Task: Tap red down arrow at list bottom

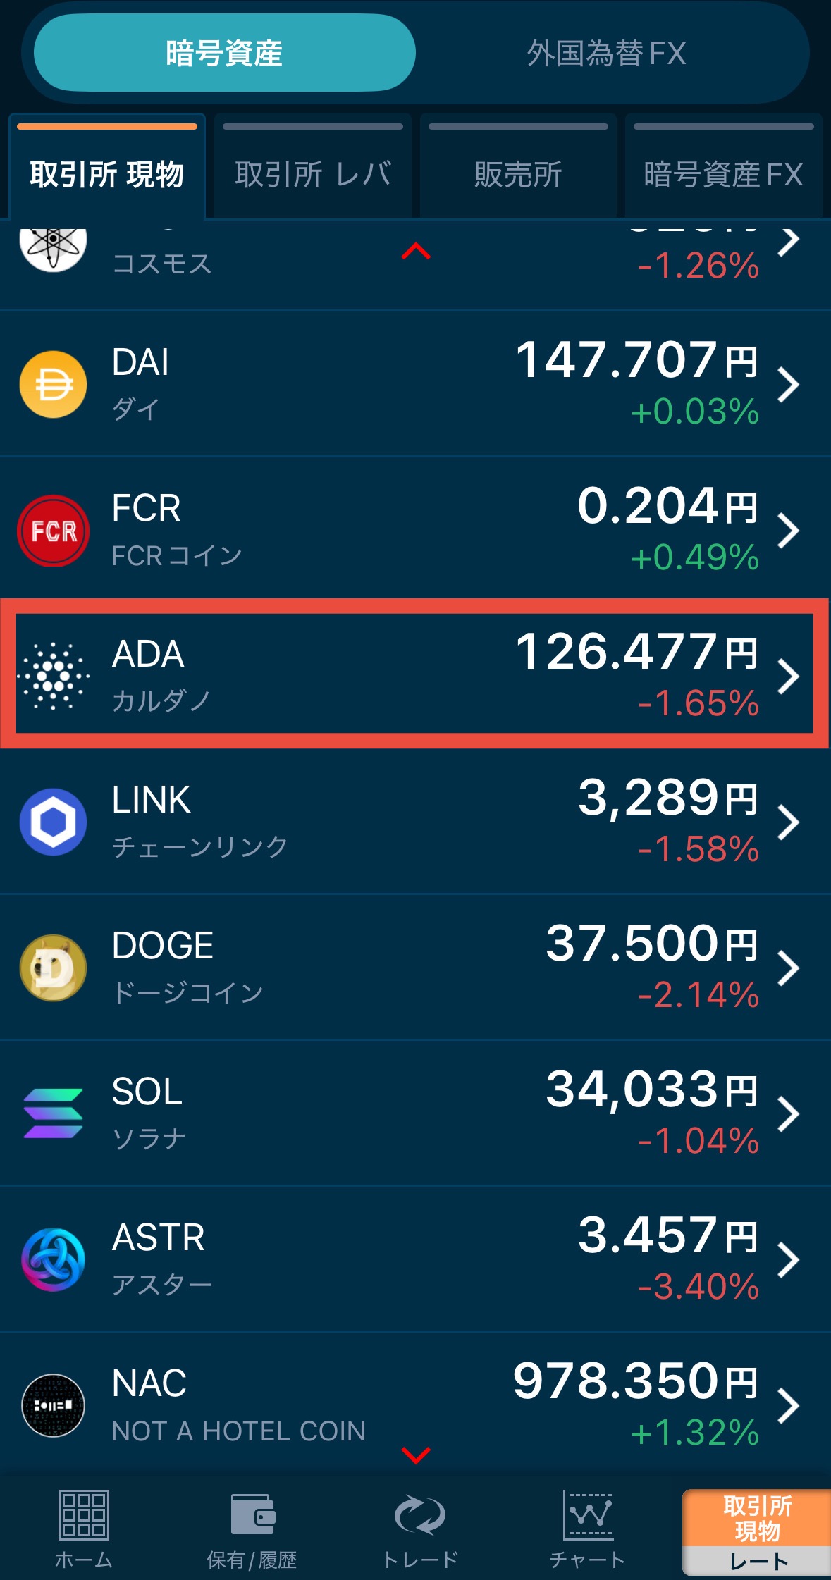Action: 416,1455
